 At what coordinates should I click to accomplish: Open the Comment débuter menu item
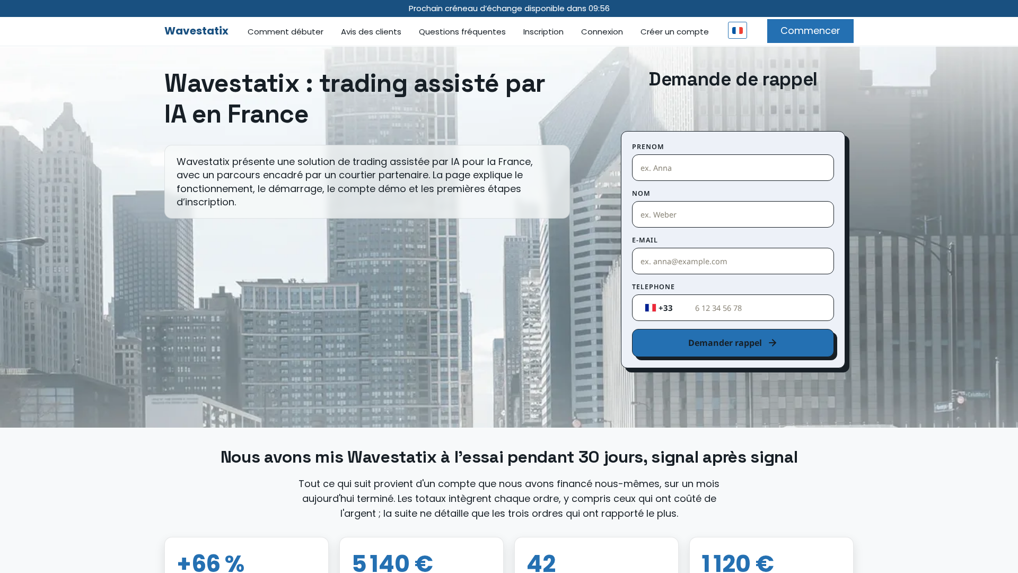click(x=285, y=32)
